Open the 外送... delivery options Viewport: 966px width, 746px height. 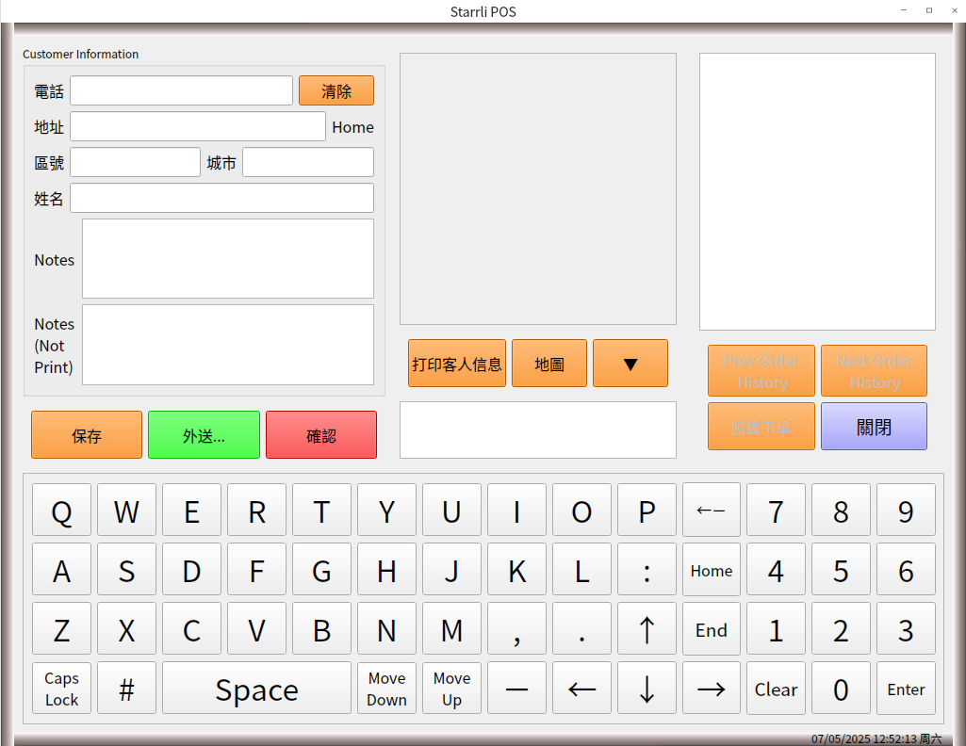(x=204, y=435)
